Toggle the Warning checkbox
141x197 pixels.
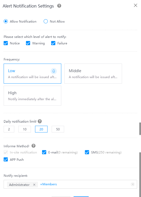pos(28,43)
